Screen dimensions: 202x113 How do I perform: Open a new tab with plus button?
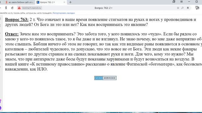click(x=70, y=2)
